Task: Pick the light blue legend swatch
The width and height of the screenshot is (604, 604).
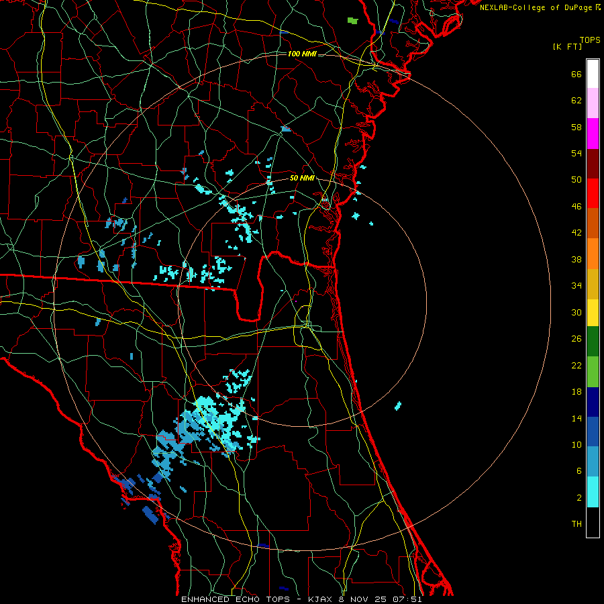Action: (593, 462)
